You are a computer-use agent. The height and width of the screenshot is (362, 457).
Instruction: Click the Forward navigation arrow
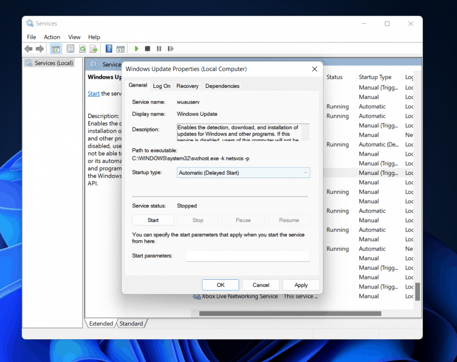coord(40,48)
